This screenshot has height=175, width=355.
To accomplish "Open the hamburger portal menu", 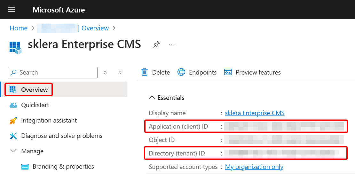I will (x=12, y=10).
